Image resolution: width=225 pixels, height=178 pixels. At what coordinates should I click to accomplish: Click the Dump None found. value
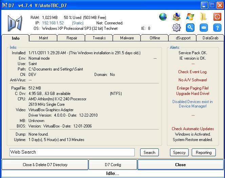[x=38, y=134]
